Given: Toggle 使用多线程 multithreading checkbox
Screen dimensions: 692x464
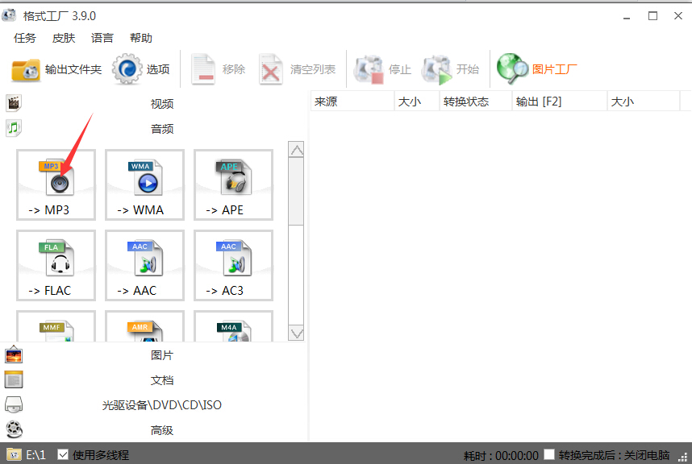Looking at the screenshot, I should click(x=63, y=454).
